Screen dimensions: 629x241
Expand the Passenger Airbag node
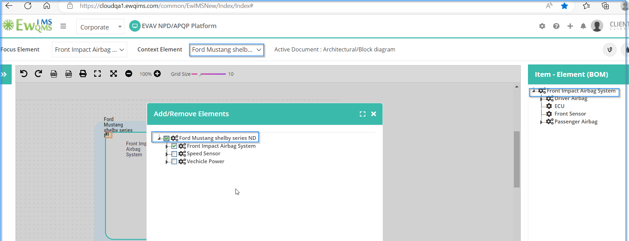pyautogui.click(x=541, y=122)
